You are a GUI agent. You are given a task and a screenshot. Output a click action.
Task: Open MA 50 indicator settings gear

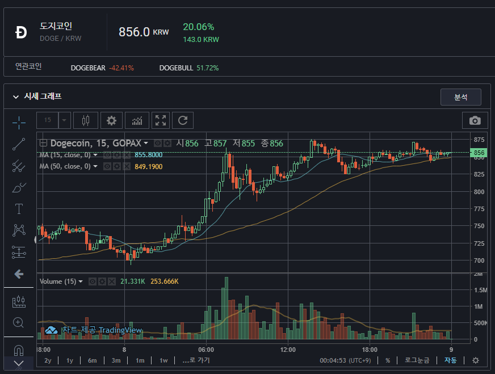click(117, 166)
